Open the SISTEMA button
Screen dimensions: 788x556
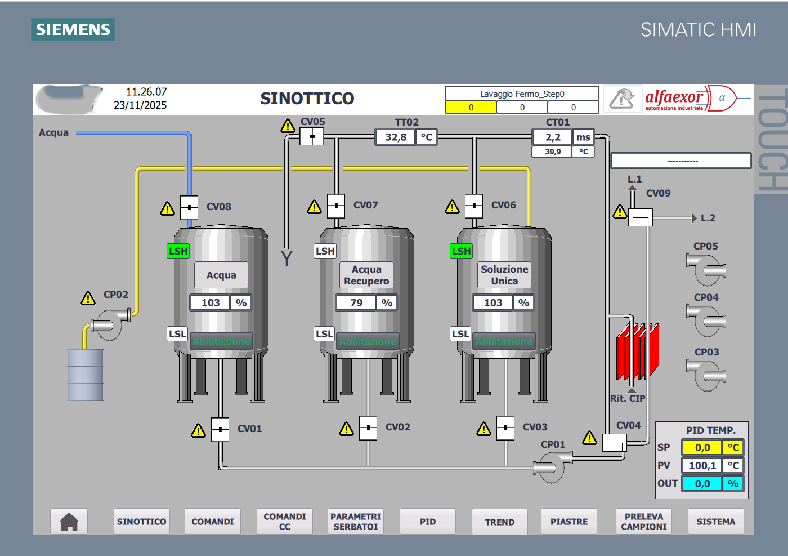716,521
